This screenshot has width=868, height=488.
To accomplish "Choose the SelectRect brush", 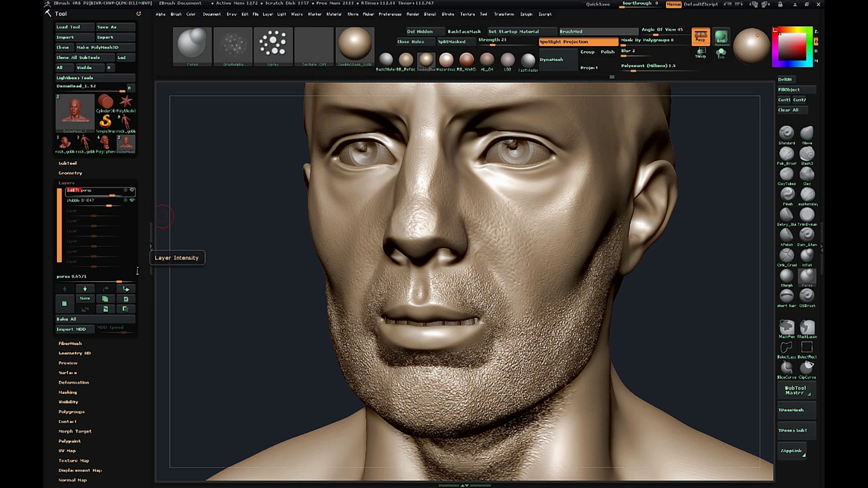I will (807, 348).
